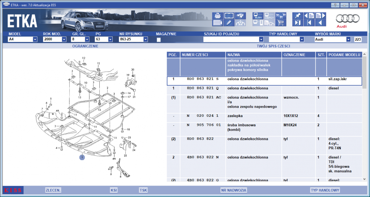Open the ELBA connection icon

258,16
